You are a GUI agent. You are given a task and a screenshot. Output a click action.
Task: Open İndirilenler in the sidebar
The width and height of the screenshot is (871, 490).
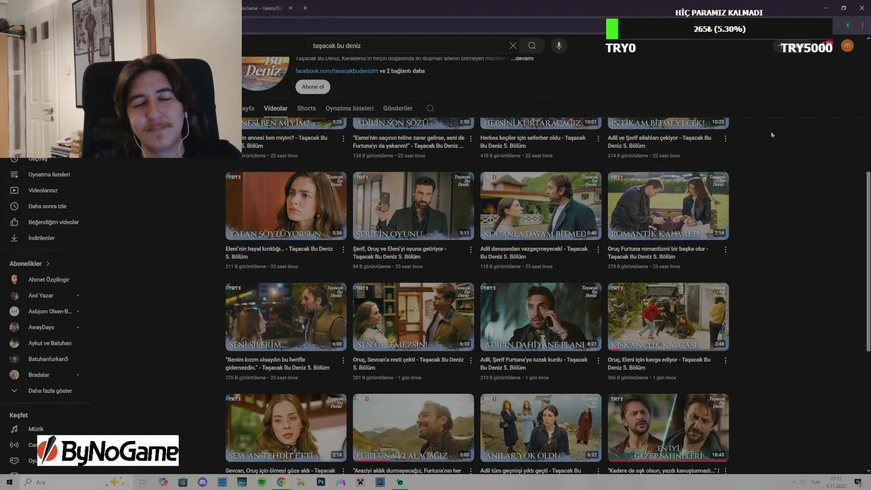(41, 238)
